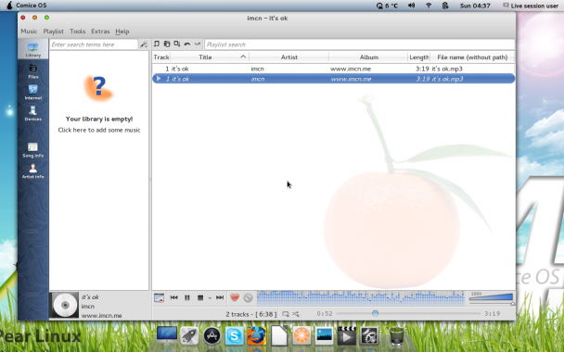Open the blank document dock icon

(279, 336)
